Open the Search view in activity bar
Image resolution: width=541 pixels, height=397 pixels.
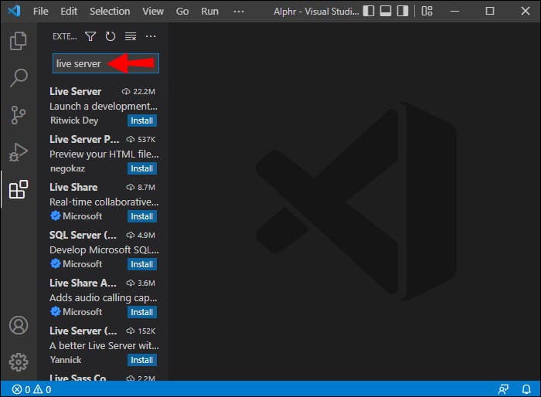coord(18,77)
